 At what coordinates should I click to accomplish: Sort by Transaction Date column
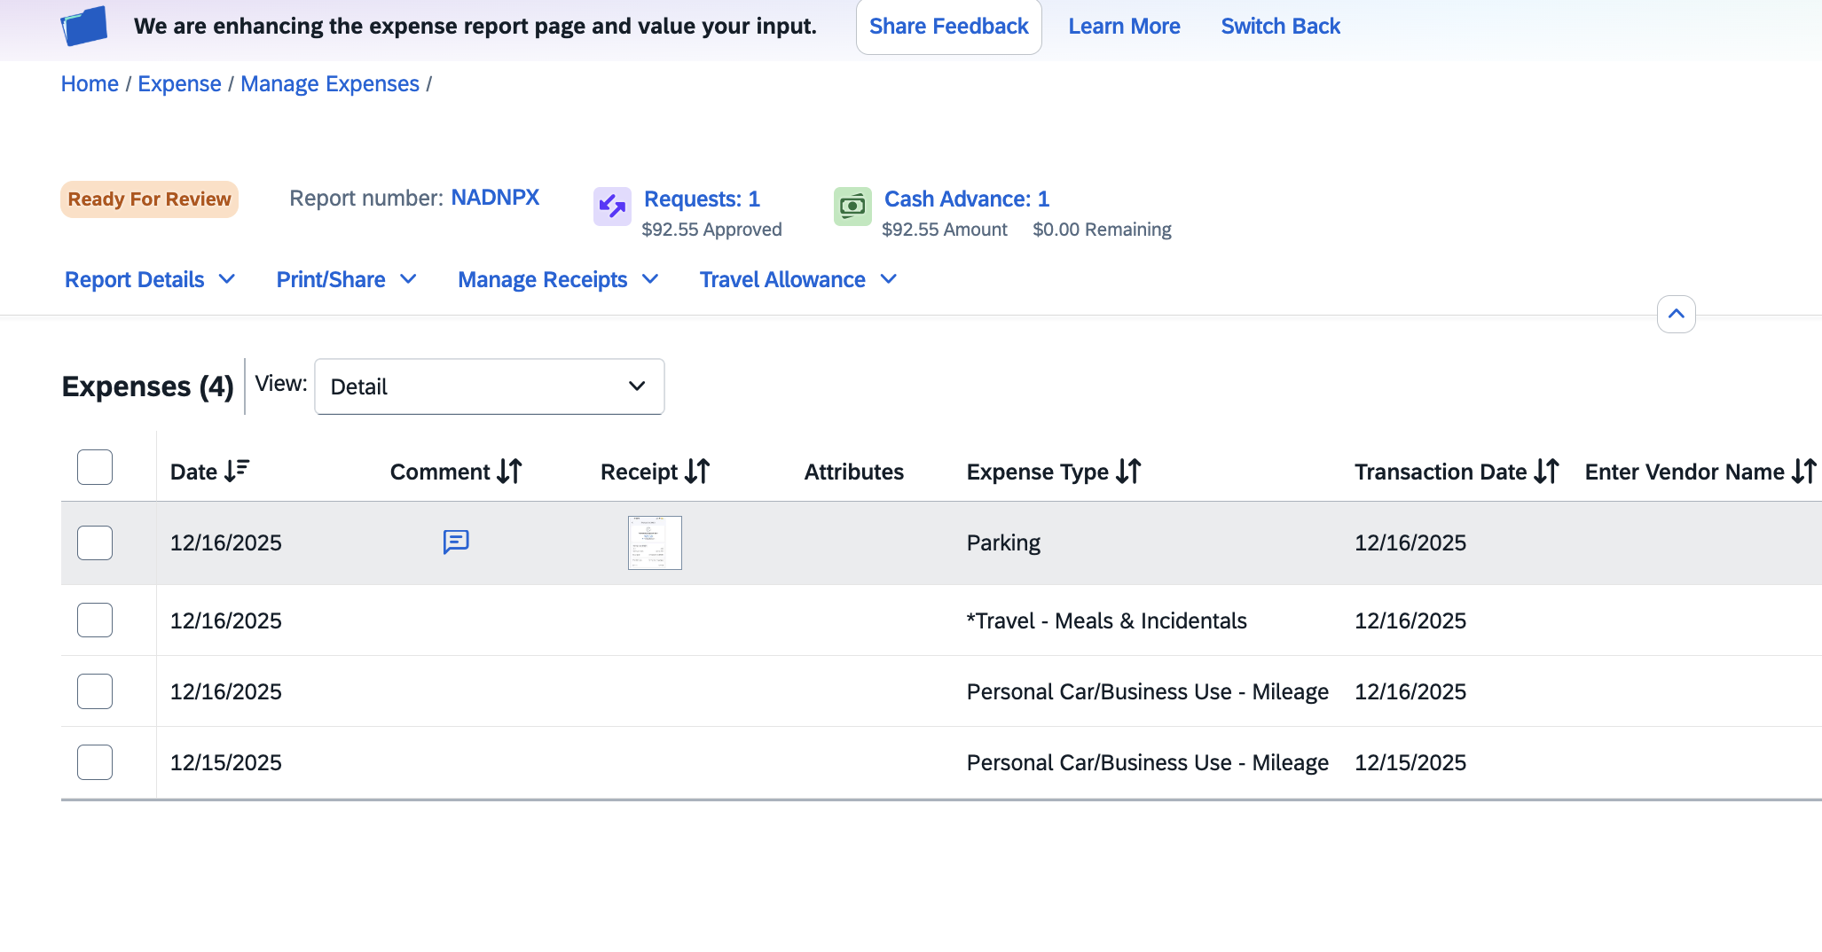[1546, 471]
